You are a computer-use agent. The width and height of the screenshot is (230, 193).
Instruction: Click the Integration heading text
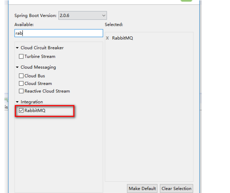32,102
